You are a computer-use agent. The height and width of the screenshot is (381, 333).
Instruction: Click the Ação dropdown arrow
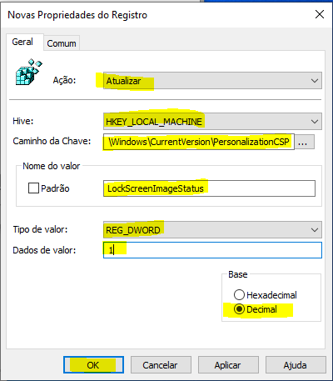point(315,81)
